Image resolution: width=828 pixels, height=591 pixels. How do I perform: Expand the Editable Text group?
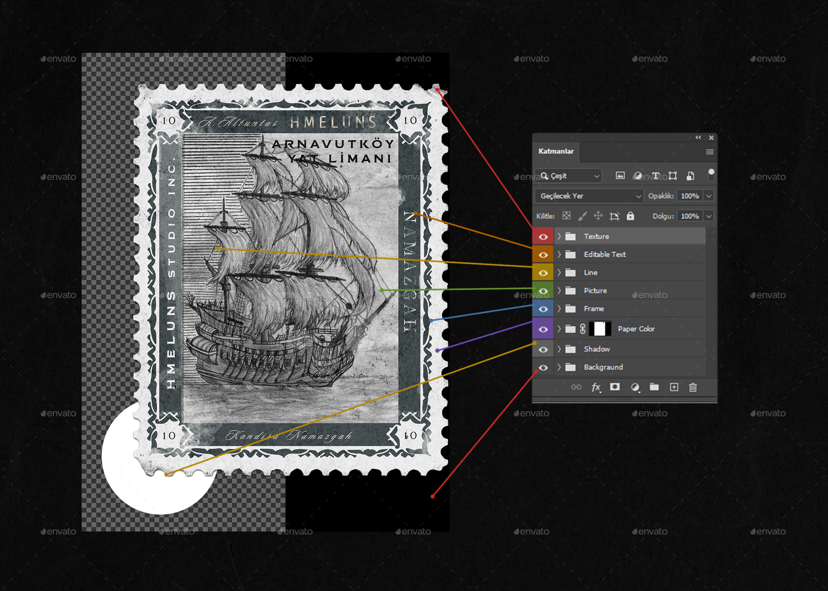(x=559, y=254)
